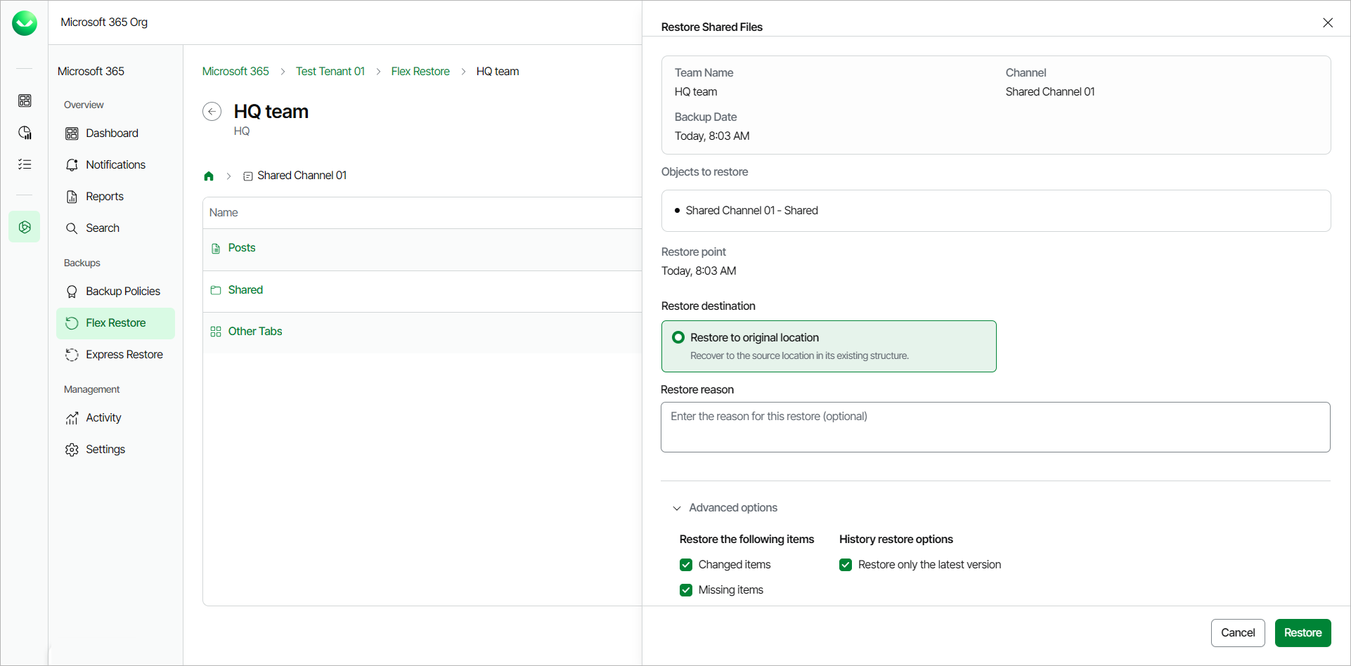
Task: Go back using the circled arrow button
Action: (212, 112)
